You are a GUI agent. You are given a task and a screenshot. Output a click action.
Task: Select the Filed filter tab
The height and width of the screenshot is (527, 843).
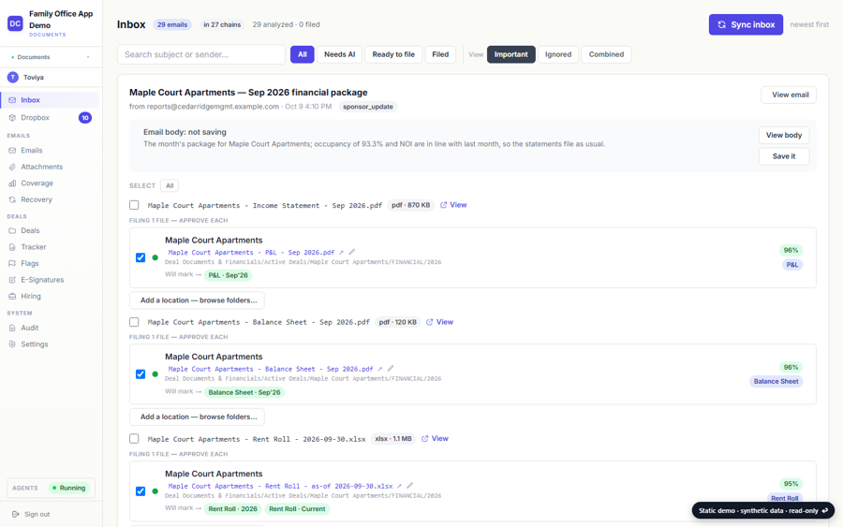440,54
